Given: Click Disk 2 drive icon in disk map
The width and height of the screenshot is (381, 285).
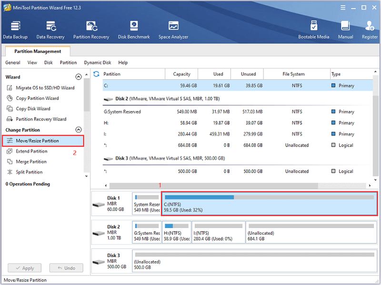Looking at the screenshot, I should point(99,234).
